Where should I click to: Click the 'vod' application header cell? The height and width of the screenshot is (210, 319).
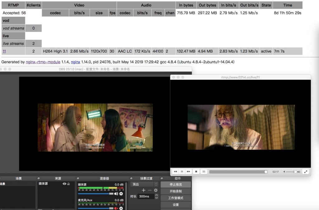click(x=13, y=21)
